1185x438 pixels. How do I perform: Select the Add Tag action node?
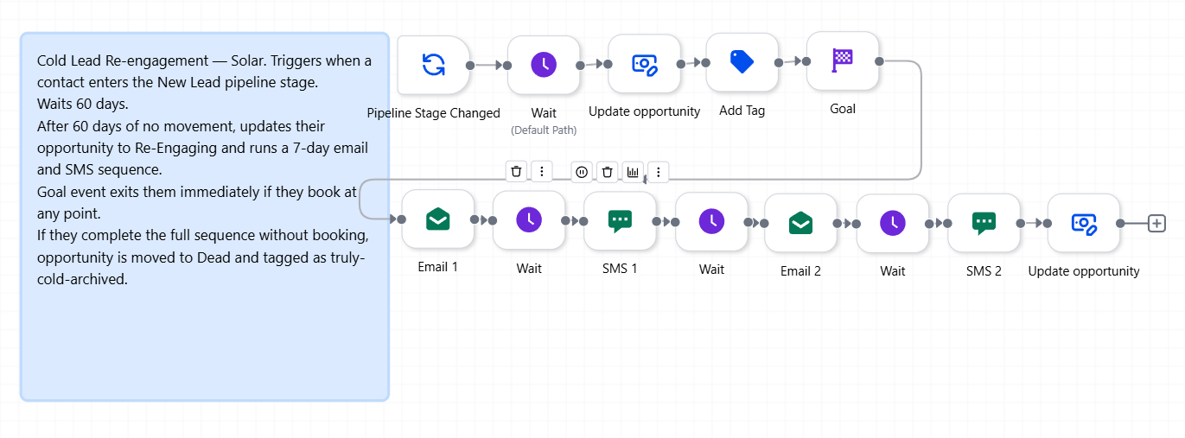[742, 62]
